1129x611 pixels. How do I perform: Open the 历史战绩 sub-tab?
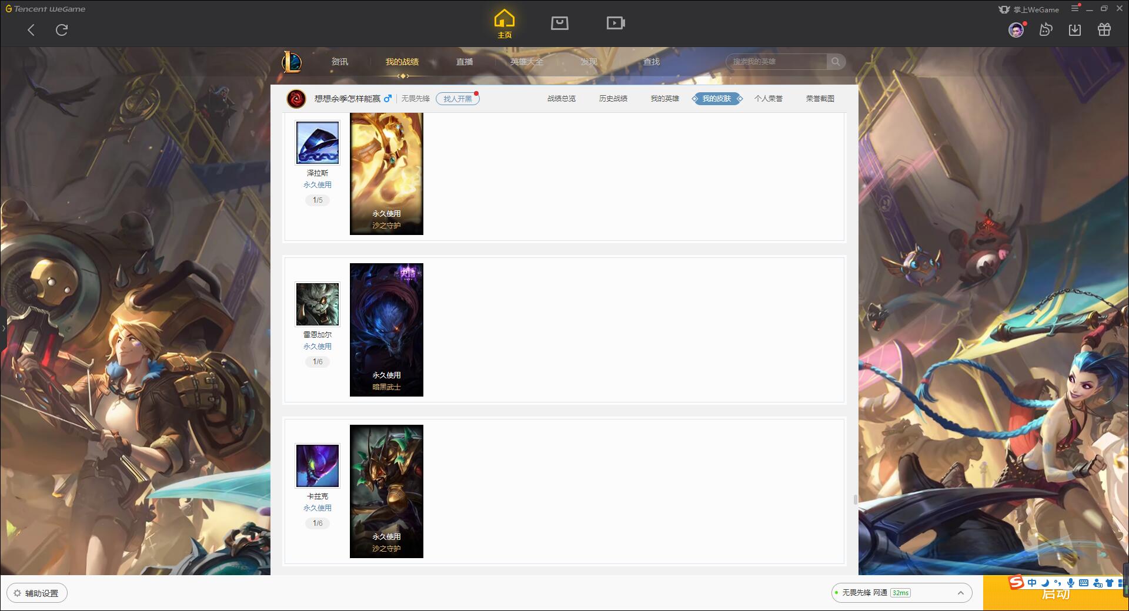613,99
